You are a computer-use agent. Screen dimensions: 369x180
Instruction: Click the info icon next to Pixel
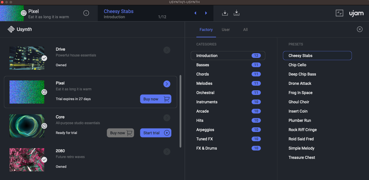[x=86, y=13]
